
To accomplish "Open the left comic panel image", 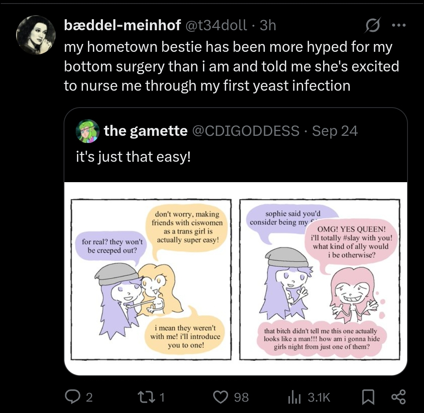I will pos(151,279).
